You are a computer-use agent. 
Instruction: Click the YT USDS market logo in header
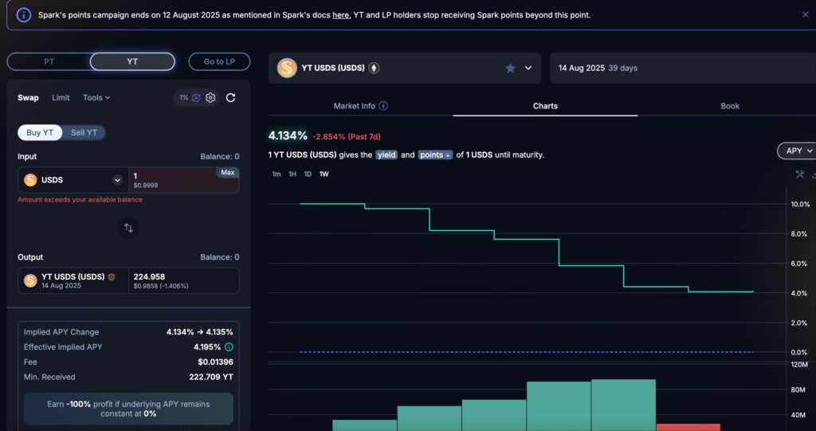(x=287, y=68)
